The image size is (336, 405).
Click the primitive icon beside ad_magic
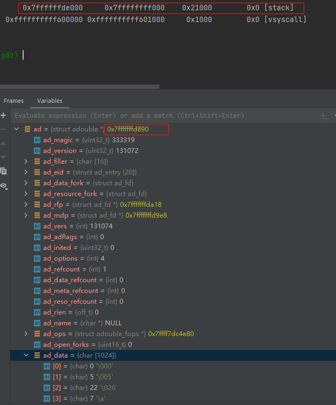pos(37,140)
